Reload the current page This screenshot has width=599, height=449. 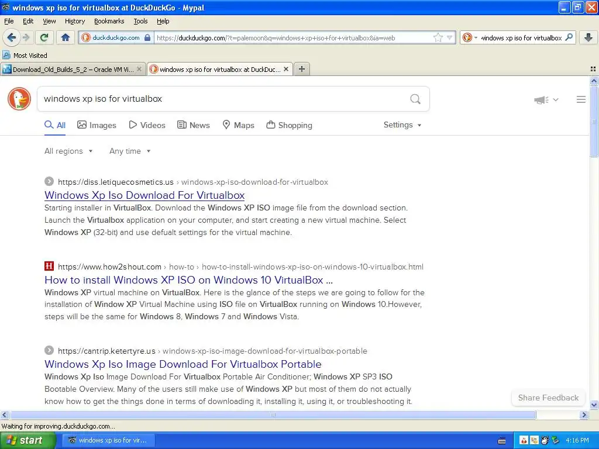click(44, 37)
